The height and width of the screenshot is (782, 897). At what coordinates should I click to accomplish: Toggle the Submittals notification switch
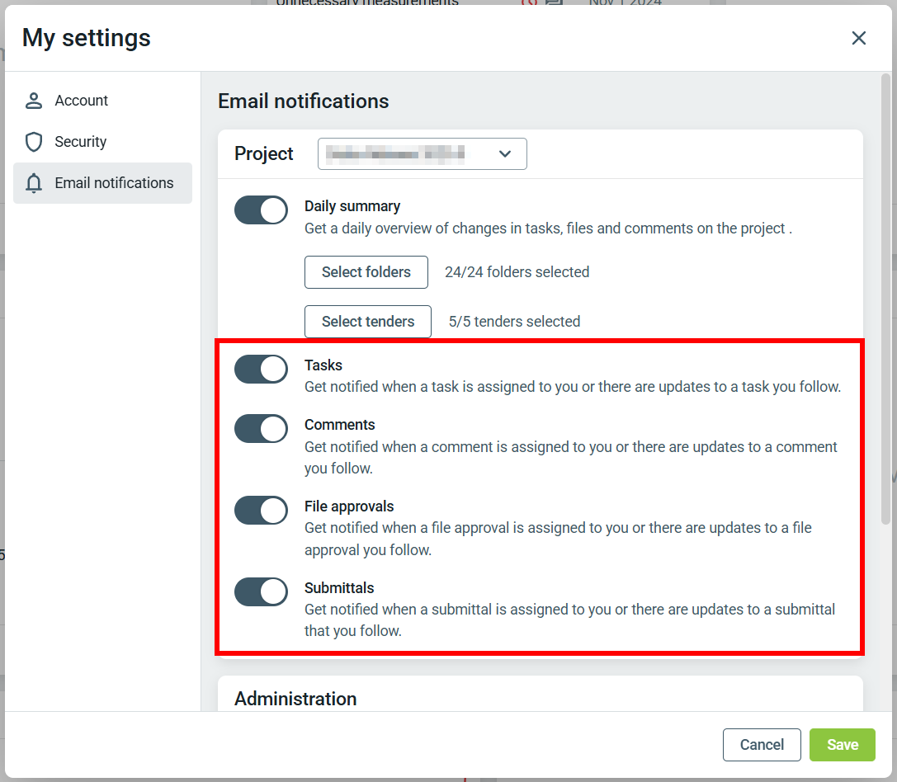tap(261, 592)
